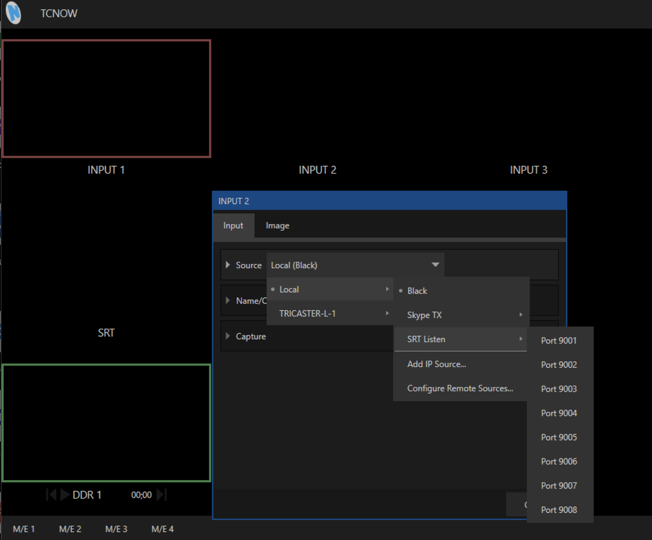The image size is (652, 540).
Task: Select Port 9001
Action: pos(560,340)
